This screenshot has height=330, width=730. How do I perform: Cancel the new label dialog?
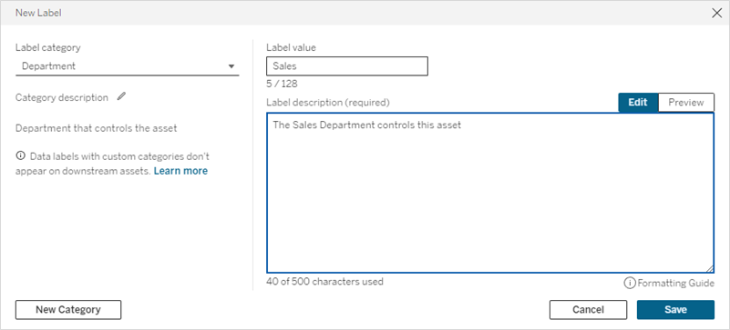click(588, 310)
